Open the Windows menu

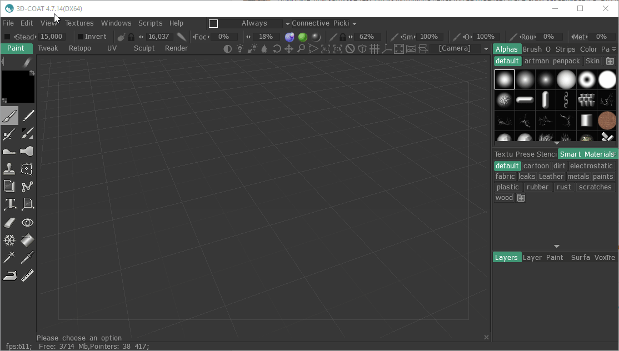(x=116, y=23)
